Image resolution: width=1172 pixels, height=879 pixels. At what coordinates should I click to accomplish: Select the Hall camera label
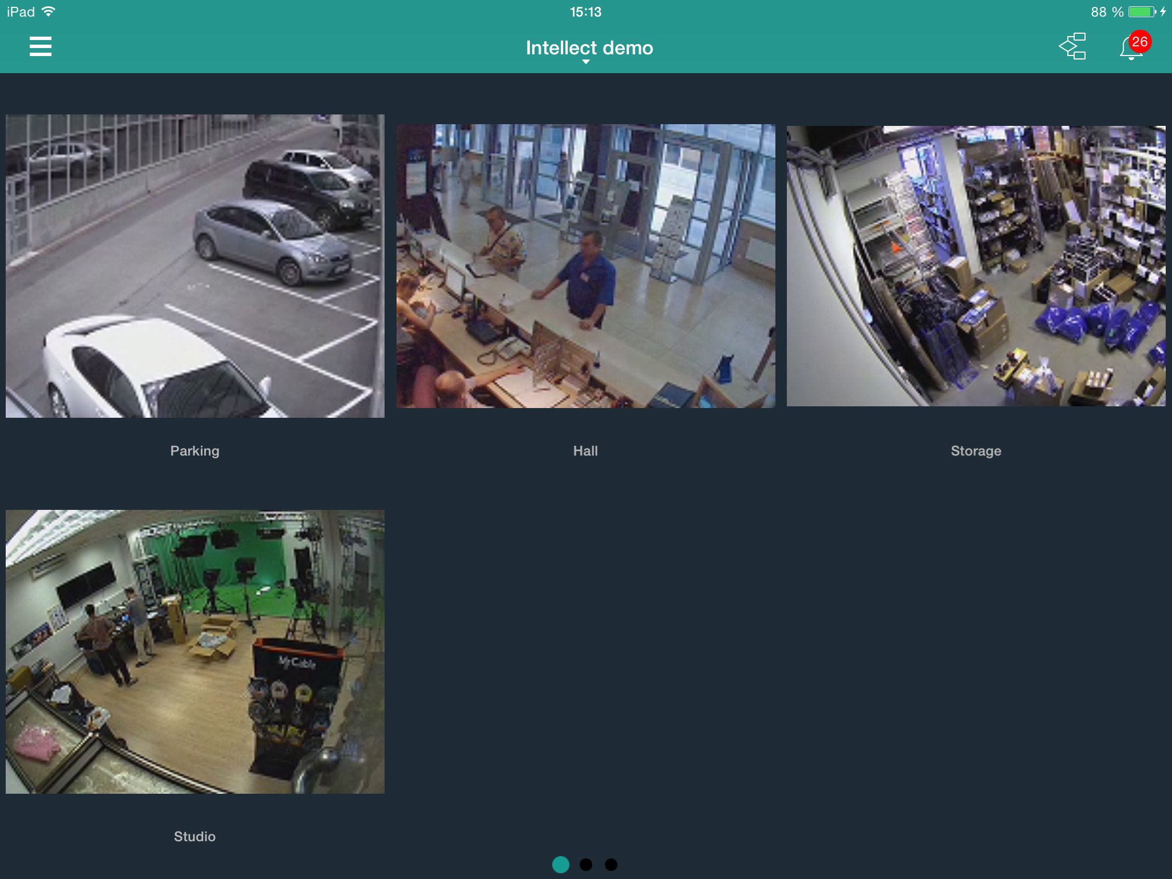coord(585,451)
